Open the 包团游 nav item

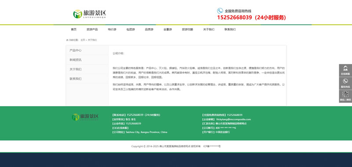pos(130,29)
